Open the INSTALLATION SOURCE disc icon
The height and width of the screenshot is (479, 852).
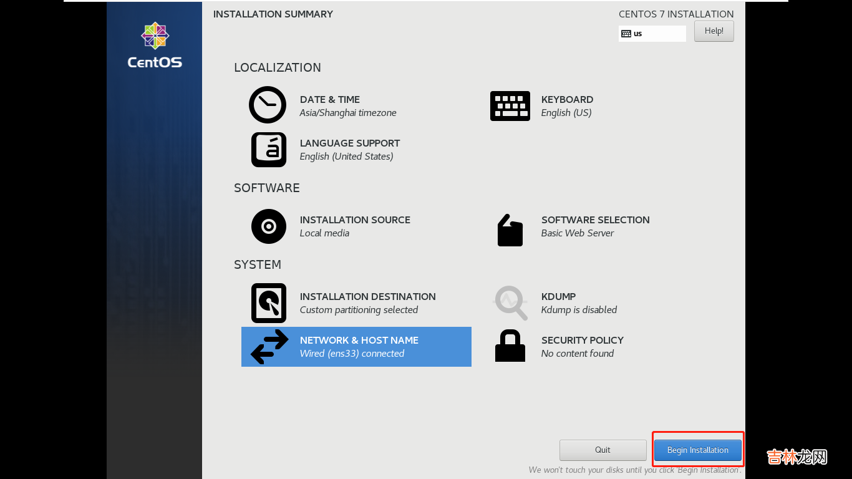pyautogui.click(x=268, y=226)
